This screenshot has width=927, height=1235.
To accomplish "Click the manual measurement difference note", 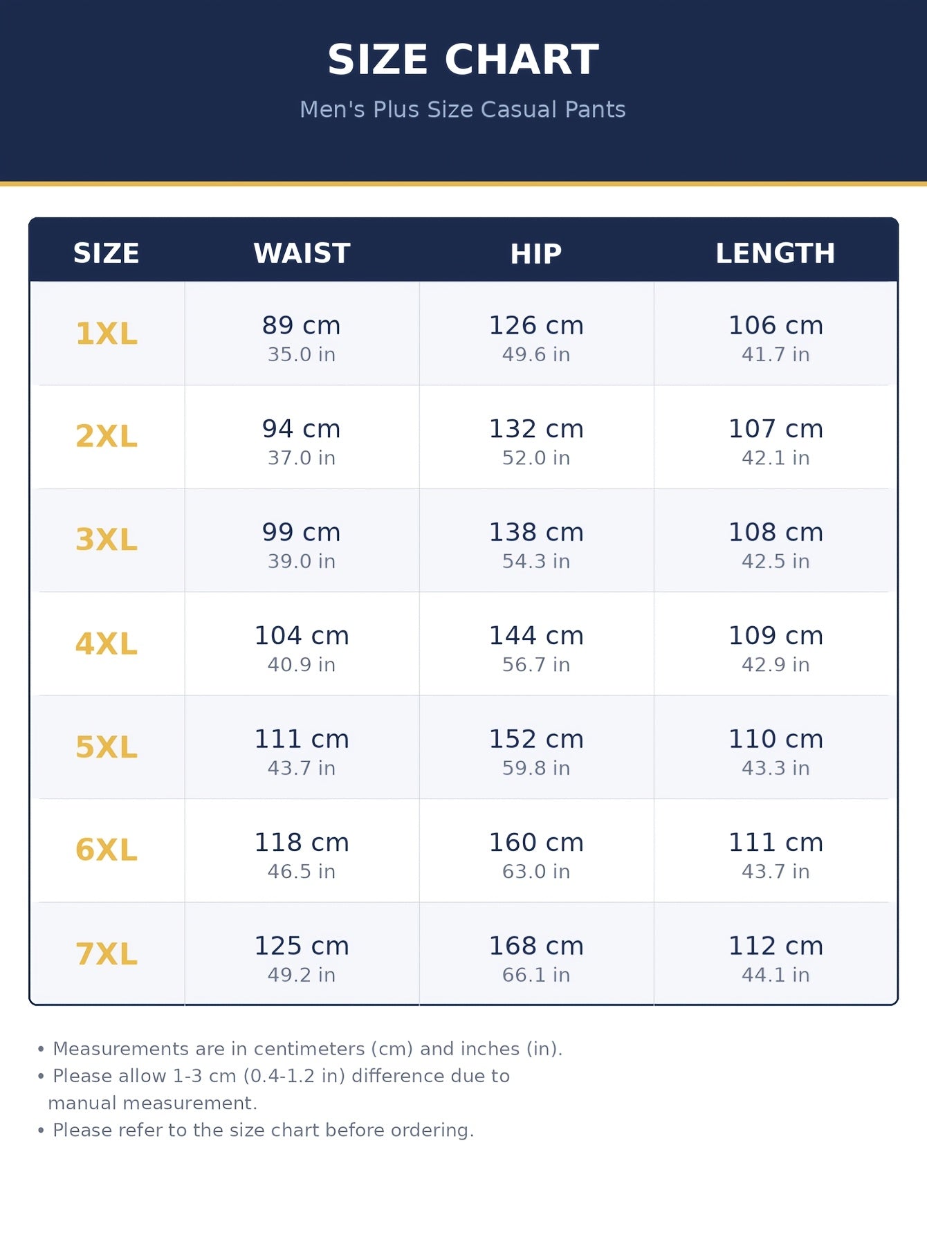I will [274, 1089].
